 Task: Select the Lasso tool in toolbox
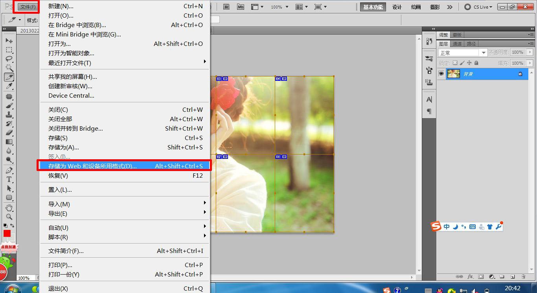9,59
